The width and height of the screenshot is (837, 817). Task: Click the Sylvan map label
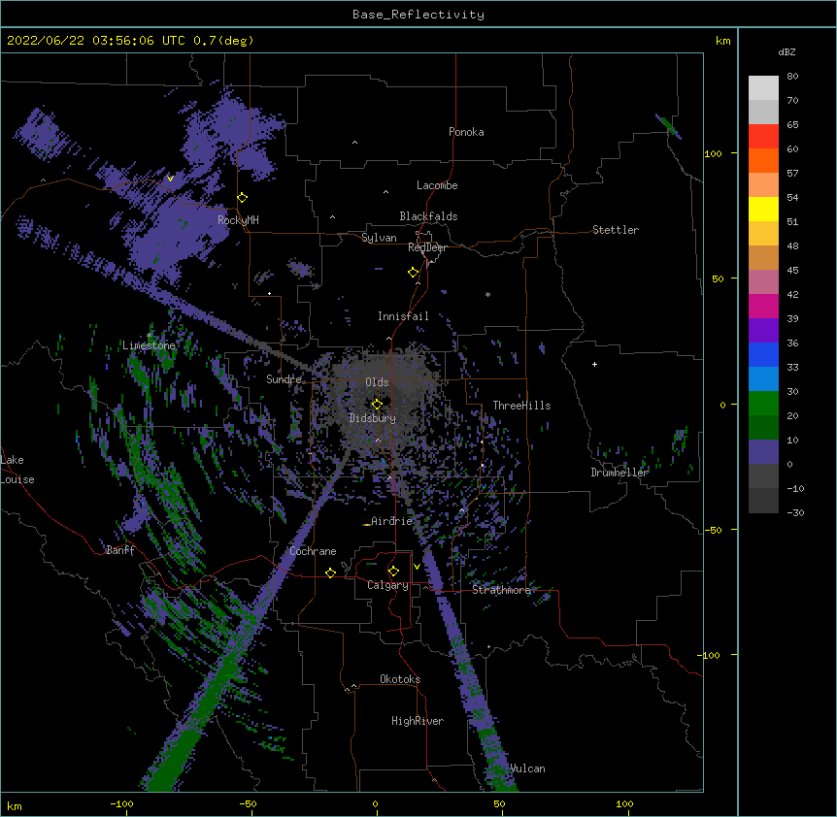coord(379,238)
